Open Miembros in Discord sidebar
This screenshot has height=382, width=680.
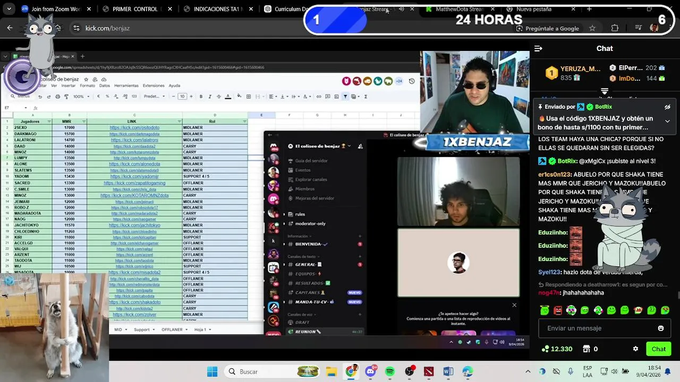point(304,189)
